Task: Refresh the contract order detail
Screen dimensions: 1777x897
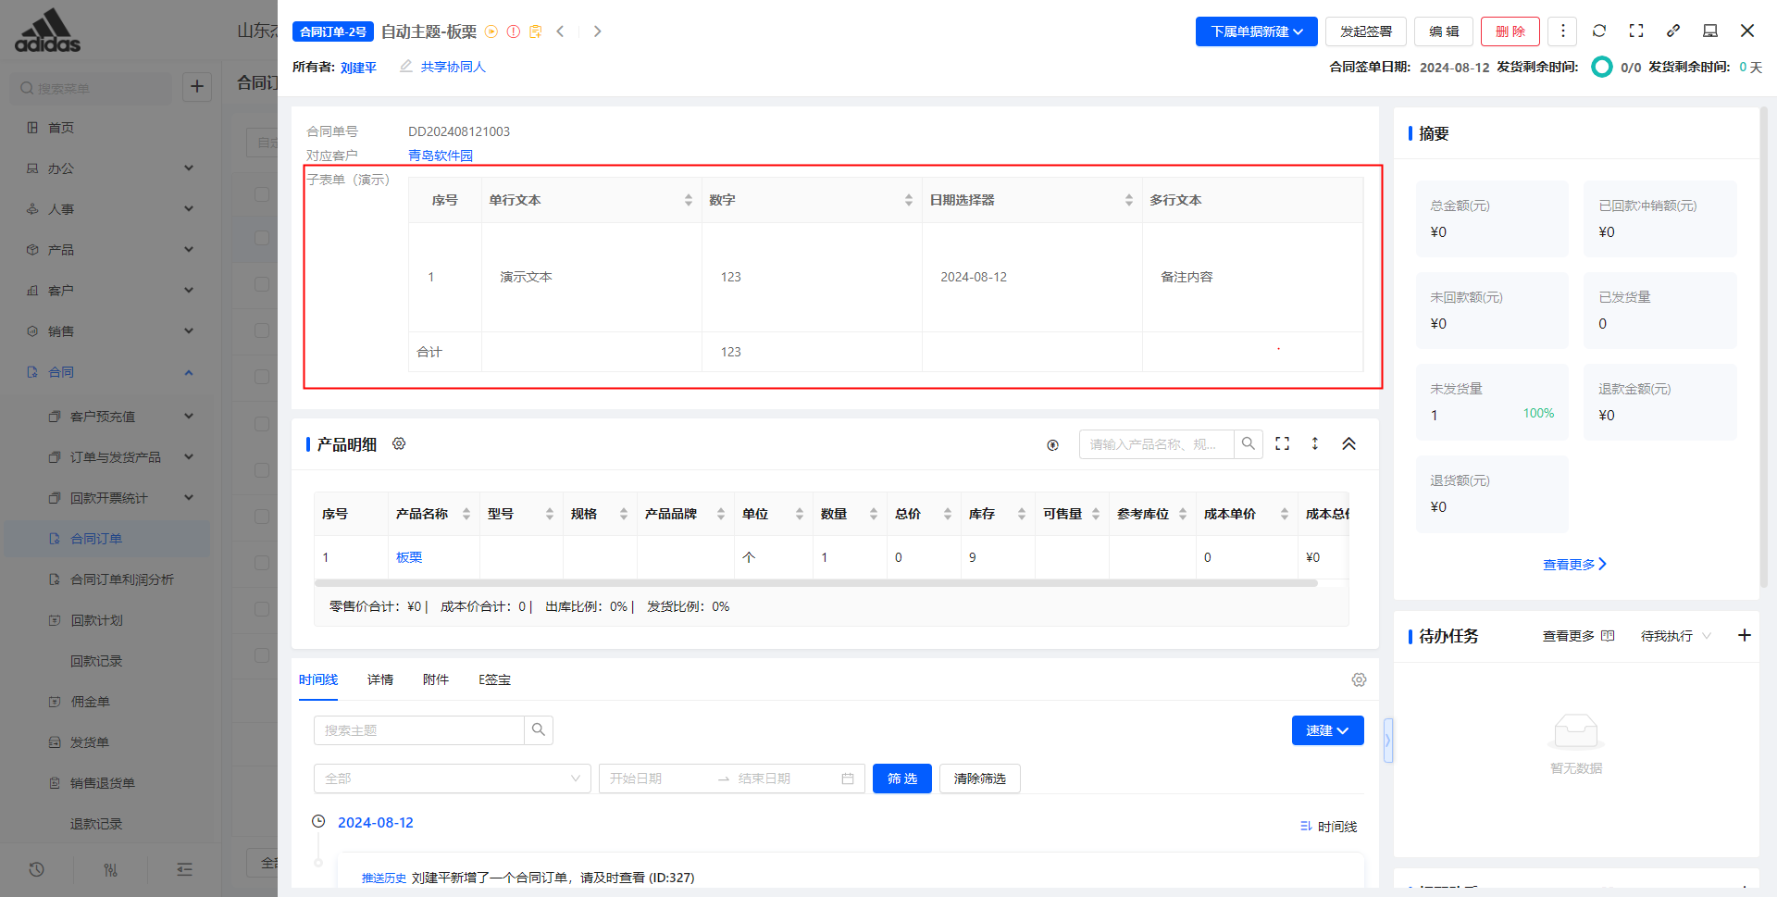Action: (x=1598, y=31)
